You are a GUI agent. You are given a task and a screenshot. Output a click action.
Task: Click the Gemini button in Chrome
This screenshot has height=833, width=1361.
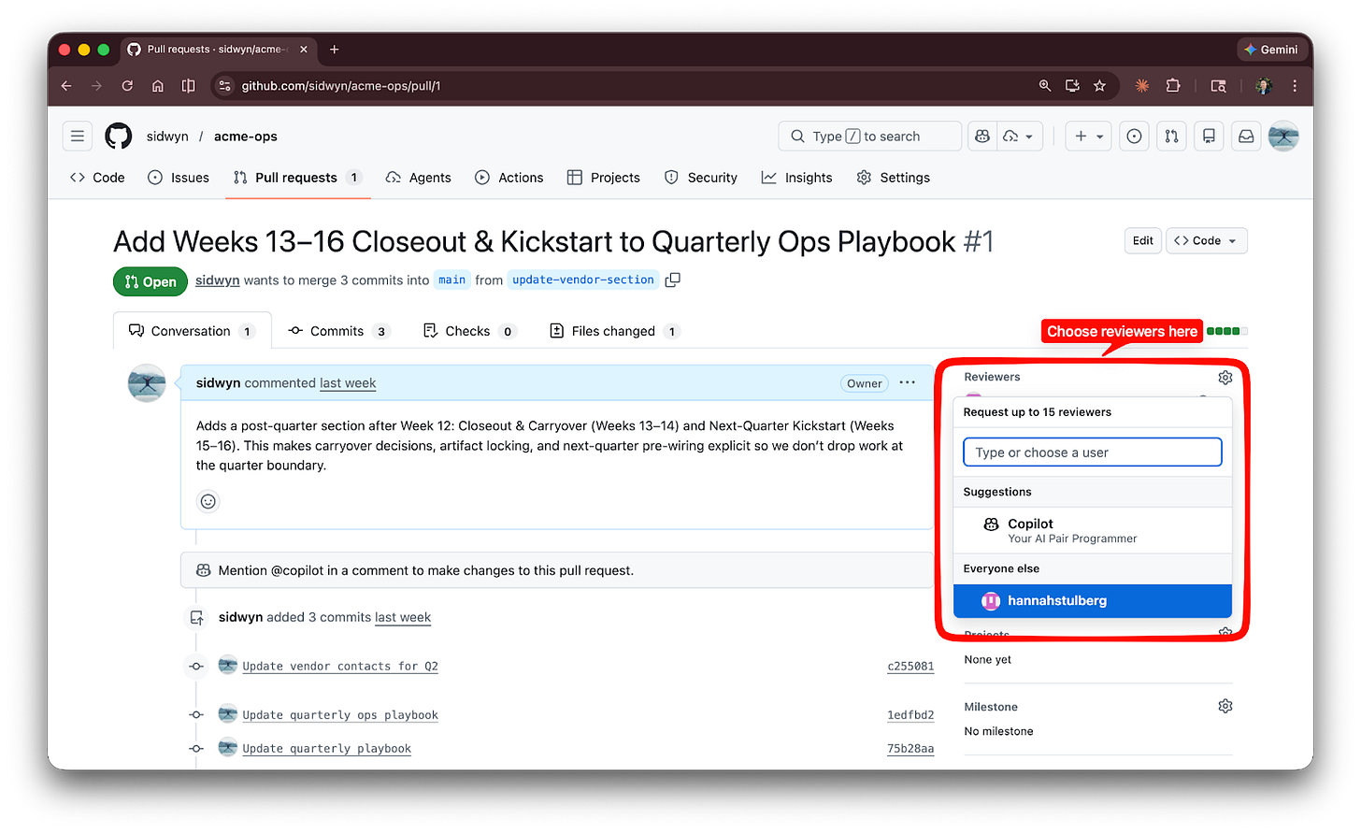tap(1271, 50)
